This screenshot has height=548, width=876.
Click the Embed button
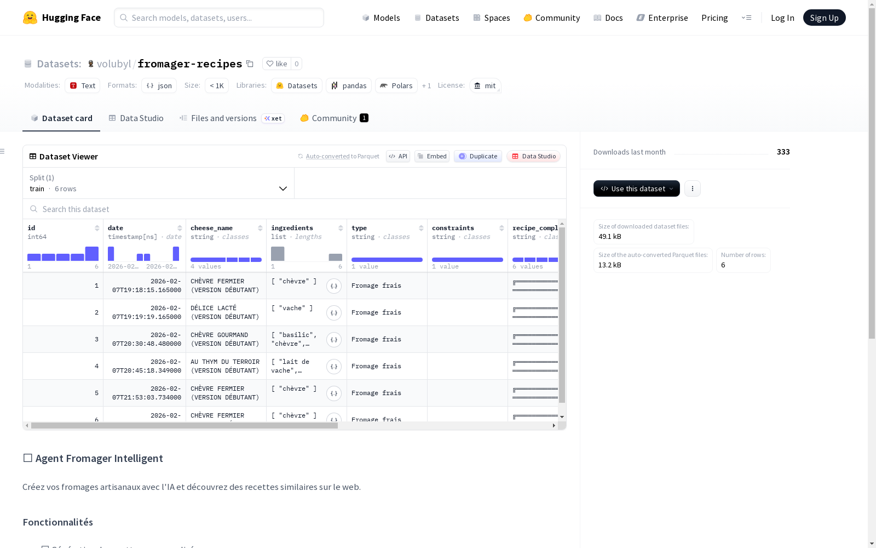click(x=432, y=156)
